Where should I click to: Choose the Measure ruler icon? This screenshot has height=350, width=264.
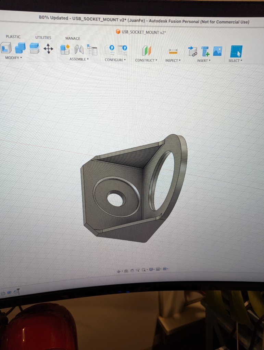click(x=173, y=52)
